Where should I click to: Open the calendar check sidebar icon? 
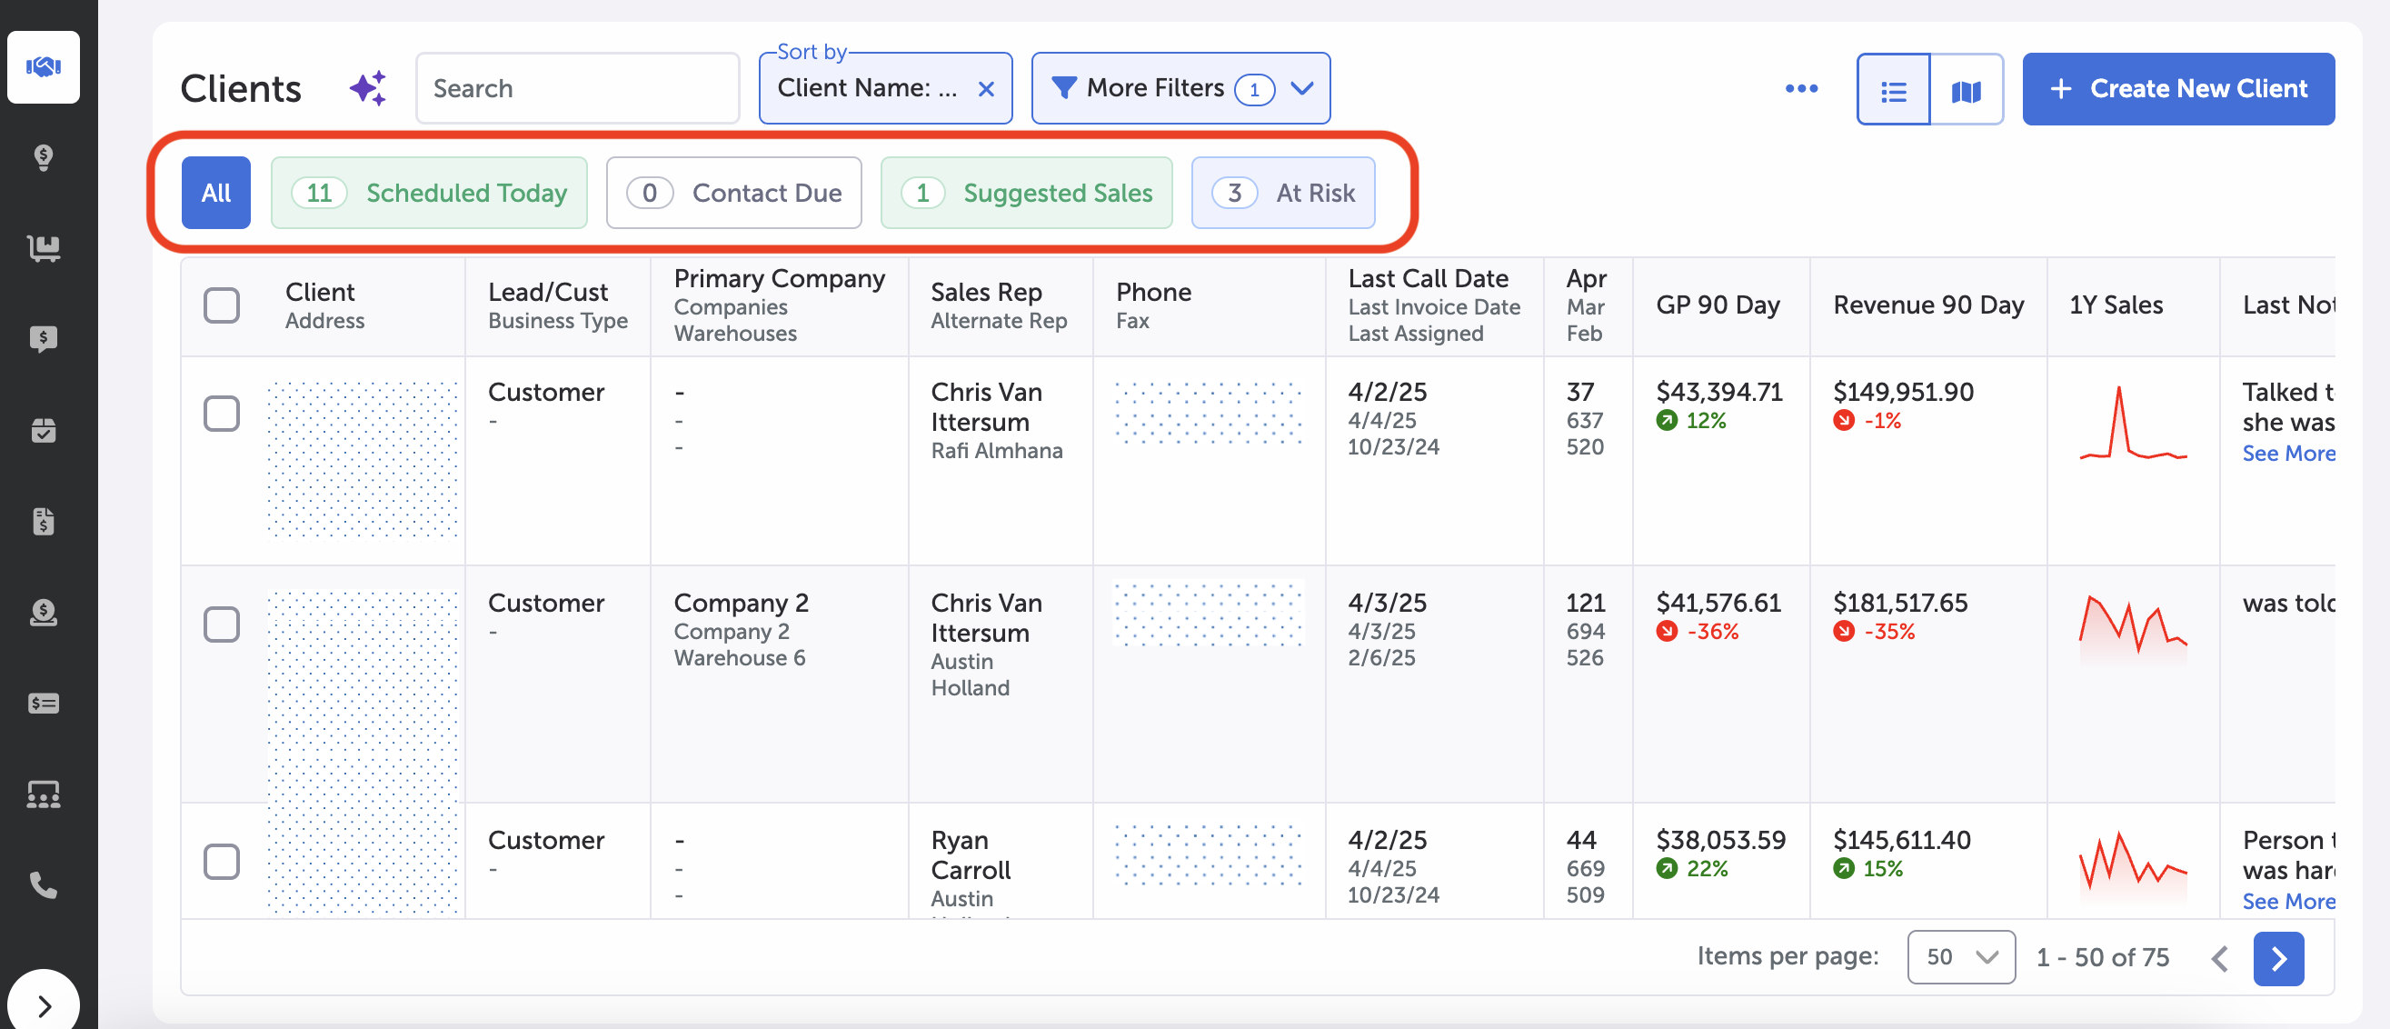(x=43, y=431)
